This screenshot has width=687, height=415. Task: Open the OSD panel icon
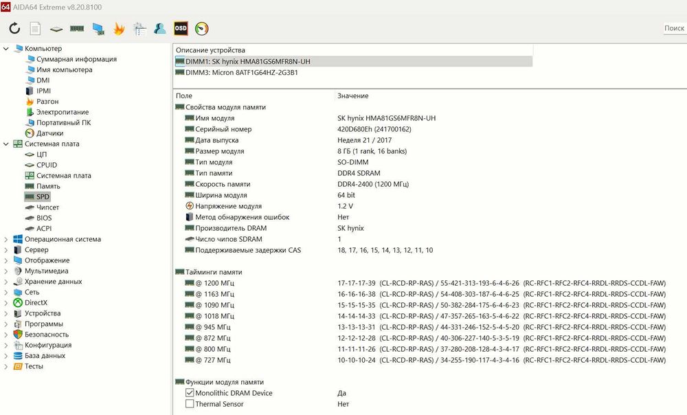[x=181, y=28]
